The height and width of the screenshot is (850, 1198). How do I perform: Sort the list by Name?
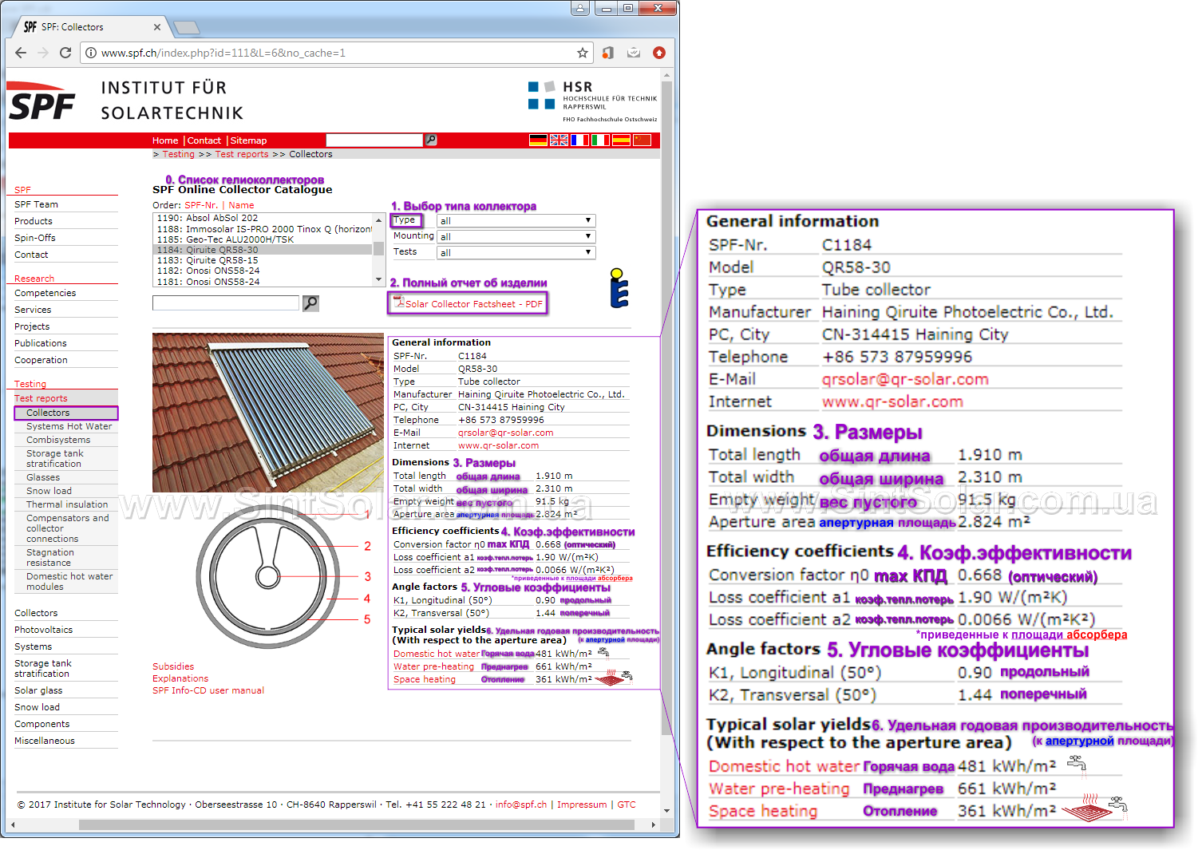(x=241, y=205)
